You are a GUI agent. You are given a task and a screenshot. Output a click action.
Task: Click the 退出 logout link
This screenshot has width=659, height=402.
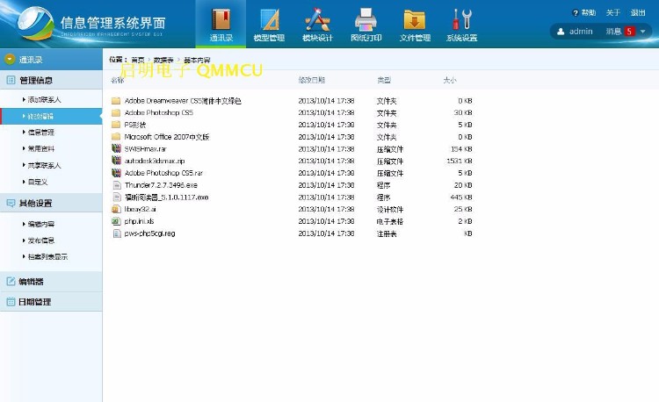click(638, 12)
